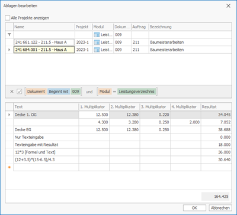Click the Modul field tag in filter

tap(105, 92)
